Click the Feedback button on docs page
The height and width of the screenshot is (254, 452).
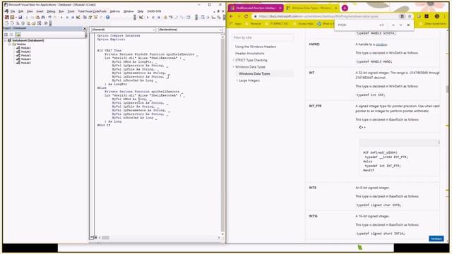tap(436, 238)
